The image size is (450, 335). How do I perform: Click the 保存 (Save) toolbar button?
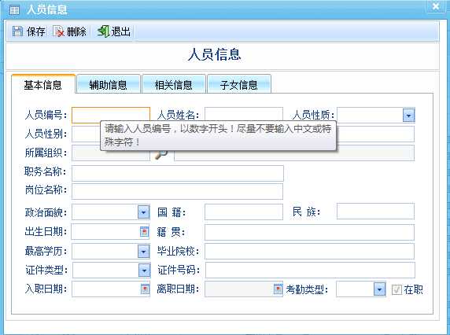[x=28, y=31]
